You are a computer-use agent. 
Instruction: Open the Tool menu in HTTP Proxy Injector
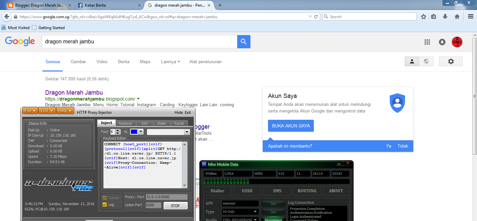pyautogui.click(x=47, y=110)
